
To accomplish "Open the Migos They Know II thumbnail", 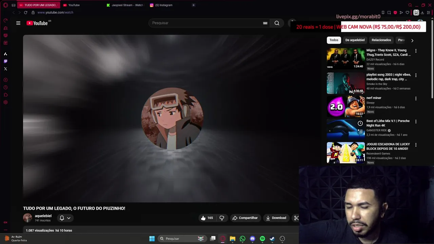I will (x=346, y=59).
